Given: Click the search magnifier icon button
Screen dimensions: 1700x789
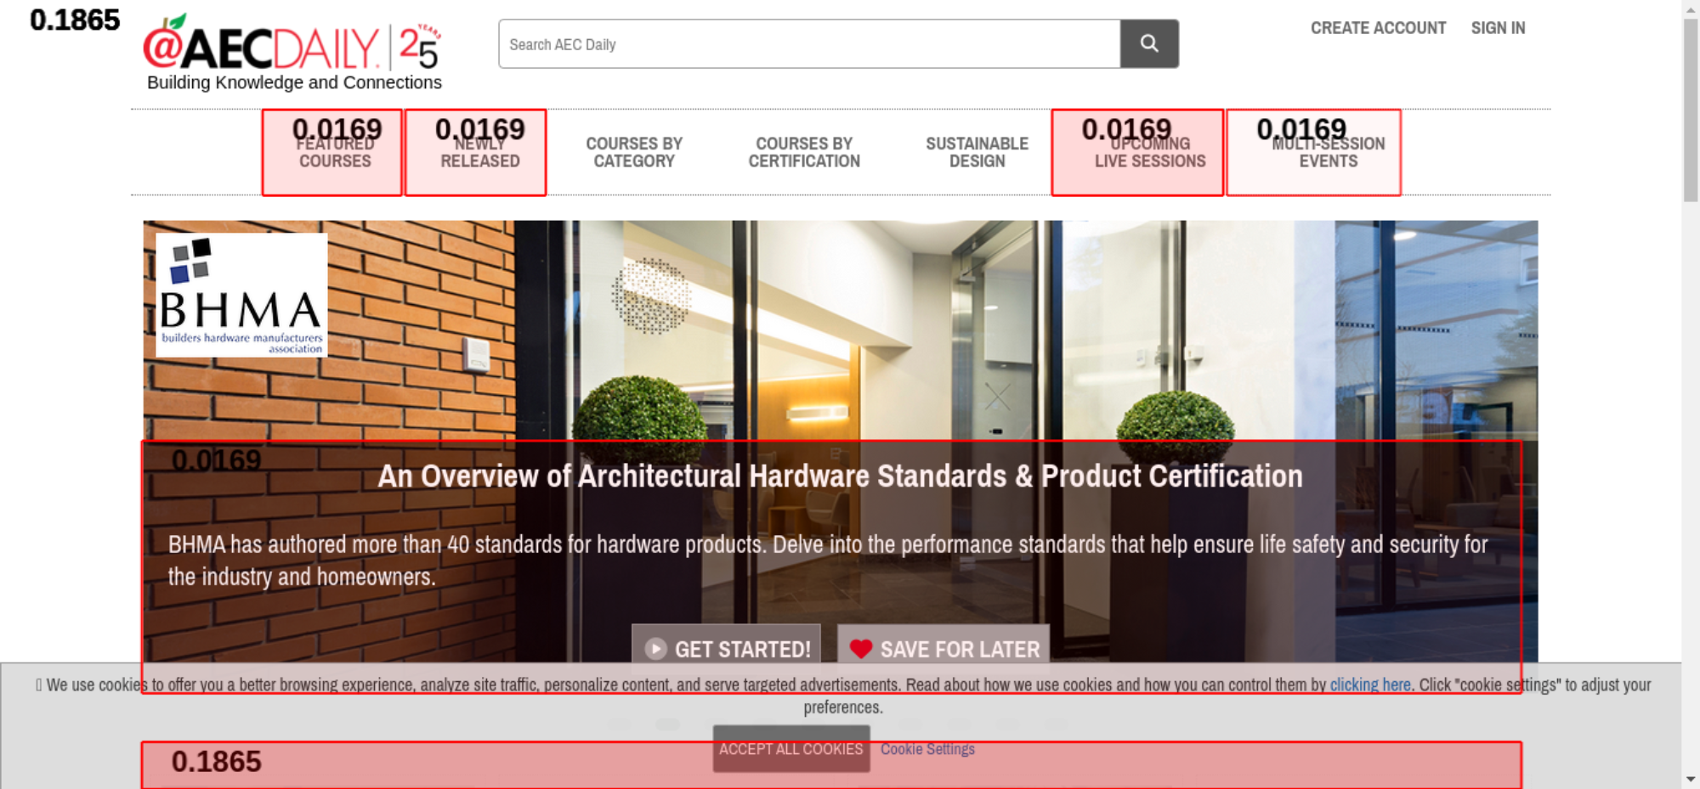Looking at the screenshot, I should click(1148, 43).
